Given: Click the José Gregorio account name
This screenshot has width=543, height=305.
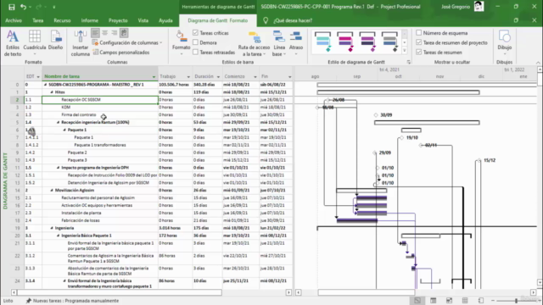Looking at the screenshot, I should (456, 7).
